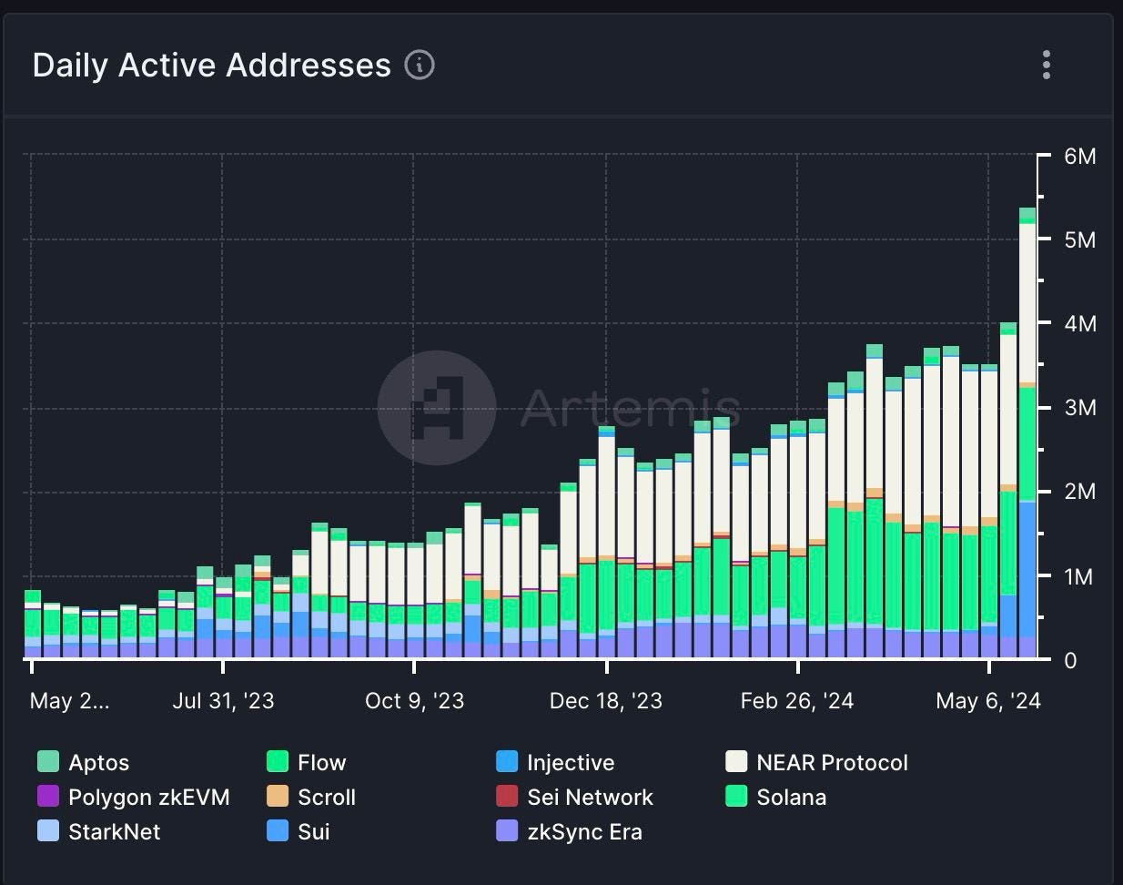Viewport: 1123px width, 885px height.
Task: Click the 6M y-axis label
Action: pyautogui.click(x=1080, y=156)
